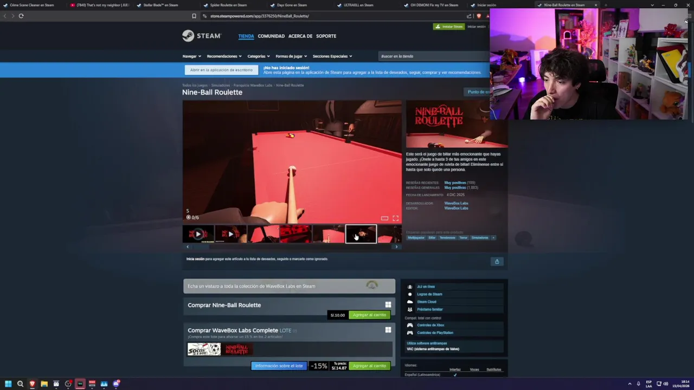
Task: Click the Logros de Steam icon
Action: pos(410,294)
